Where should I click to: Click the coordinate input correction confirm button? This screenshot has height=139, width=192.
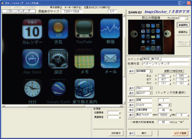click(x=173, y=71)
